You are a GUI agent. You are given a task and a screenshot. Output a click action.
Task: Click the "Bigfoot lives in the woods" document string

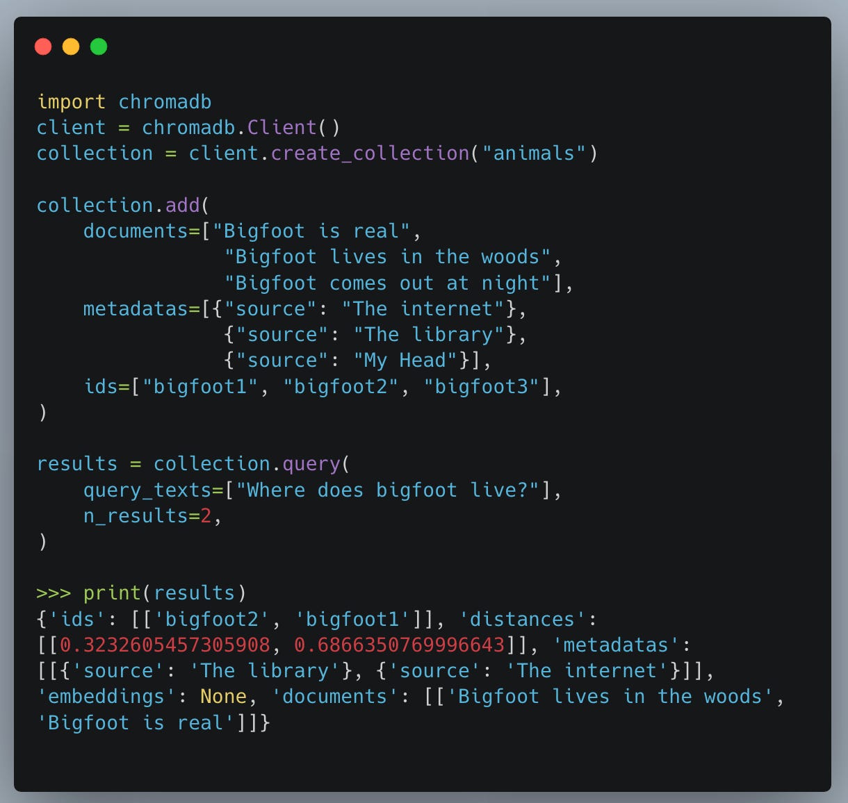pyautogui.click(x=388, y=257)
